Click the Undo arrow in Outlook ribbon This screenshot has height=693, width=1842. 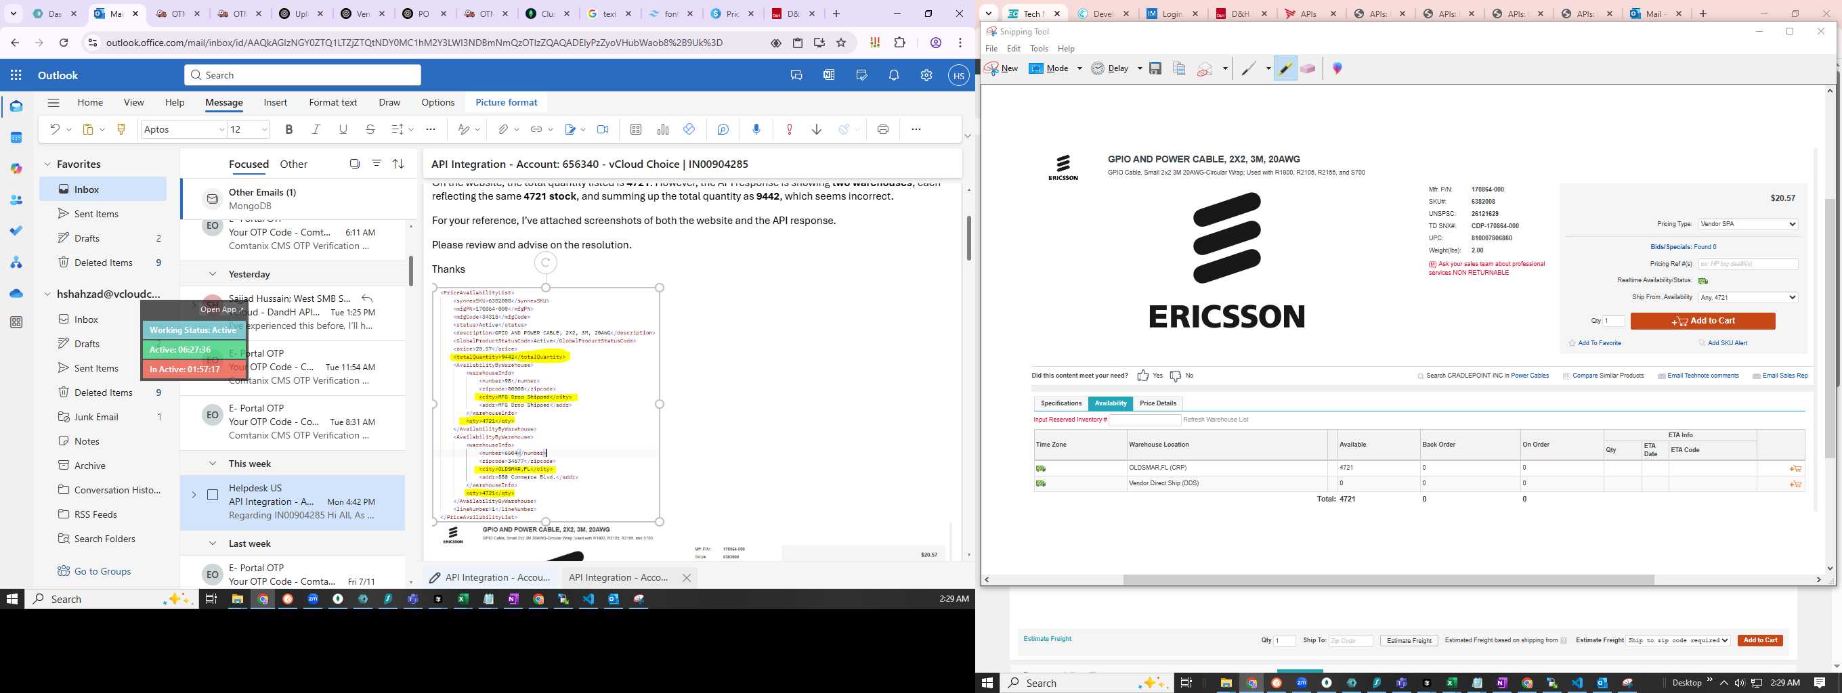click(x=54, y=129)
